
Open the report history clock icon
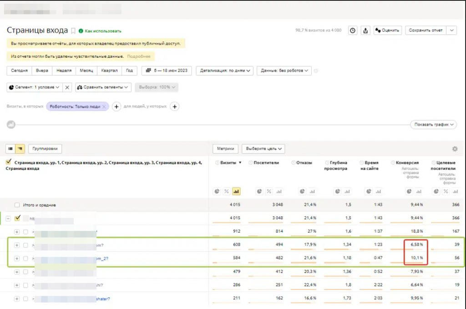[x=353, y=30]
